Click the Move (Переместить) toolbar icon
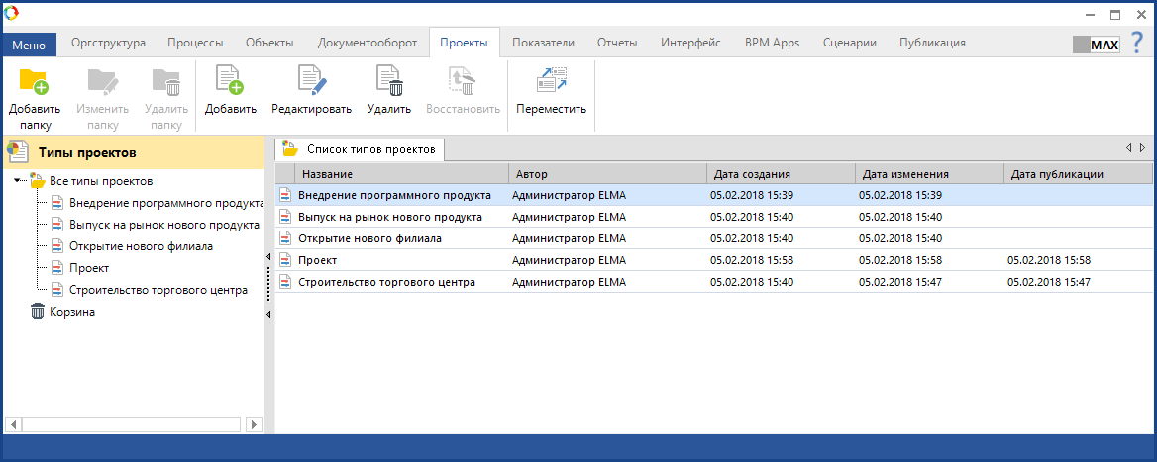1157x462 pixels. [551, 81]
